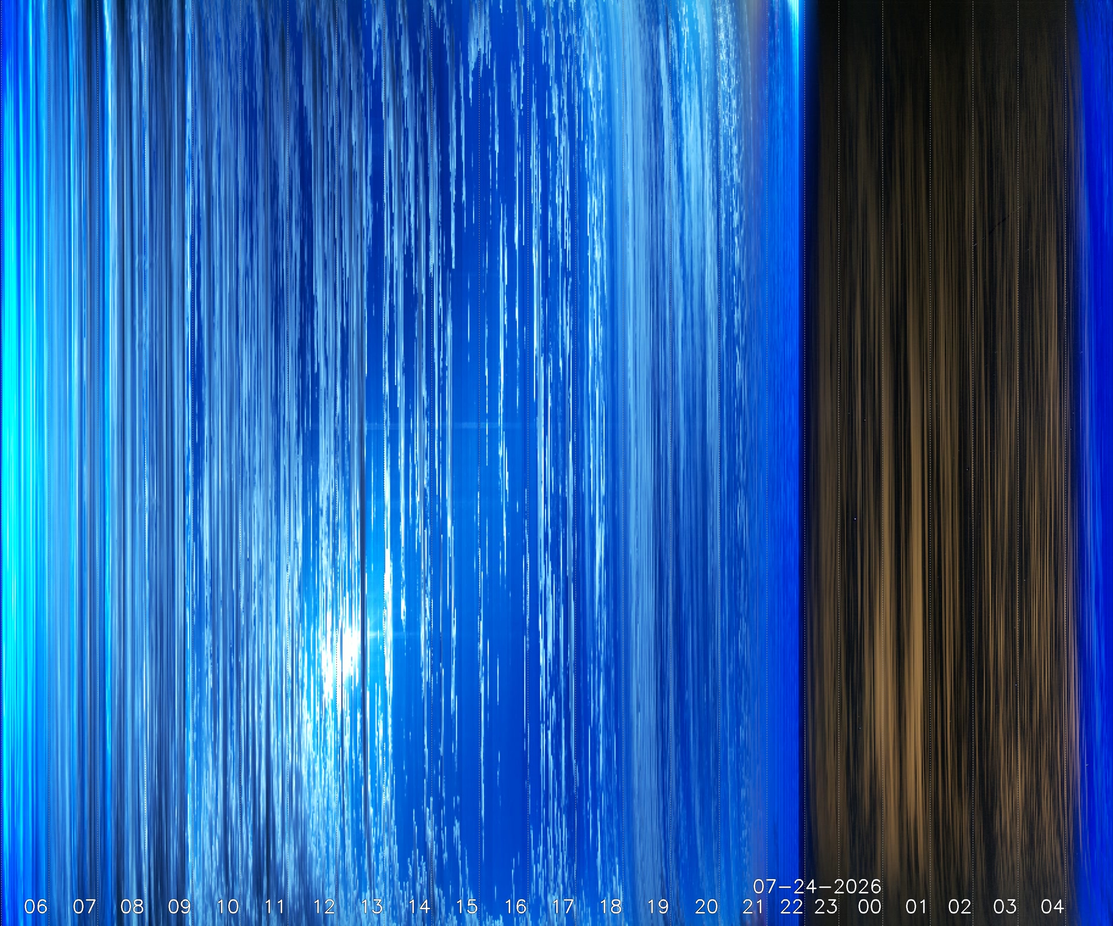Screen dimensions: 1113x926
Task: Select the 08 hour marker
Action: click(132, 906)
